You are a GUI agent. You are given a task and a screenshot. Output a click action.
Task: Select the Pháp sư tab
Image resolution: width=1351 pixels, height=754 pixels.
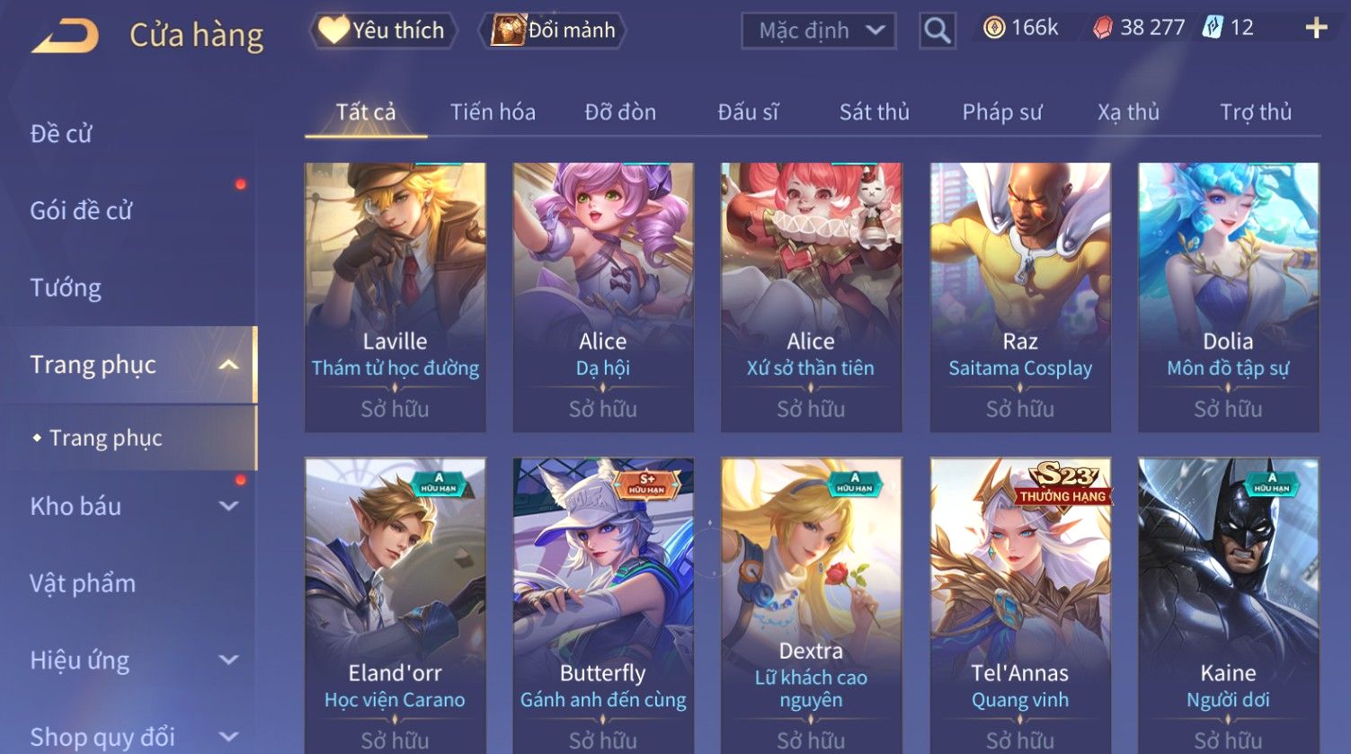pos(1001,112)
